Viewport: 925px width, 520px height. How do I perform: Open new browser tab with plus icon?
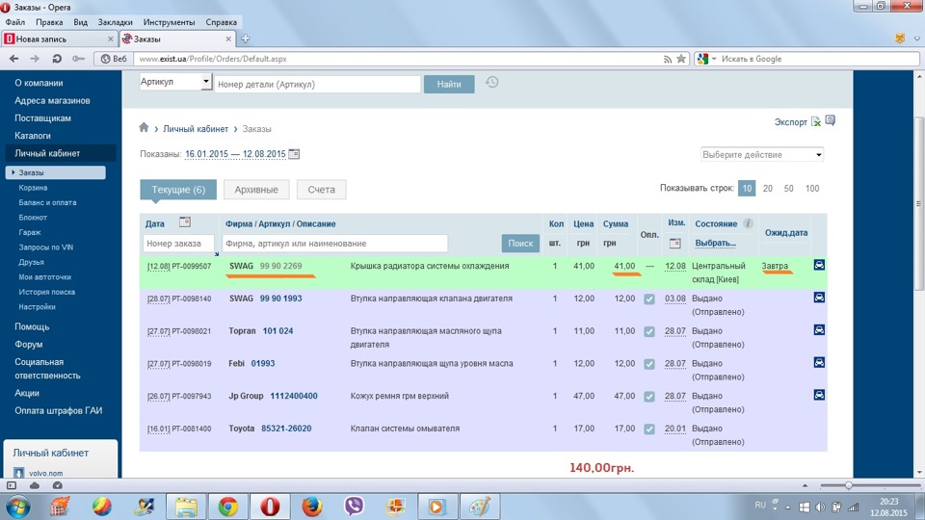point(246,39)
